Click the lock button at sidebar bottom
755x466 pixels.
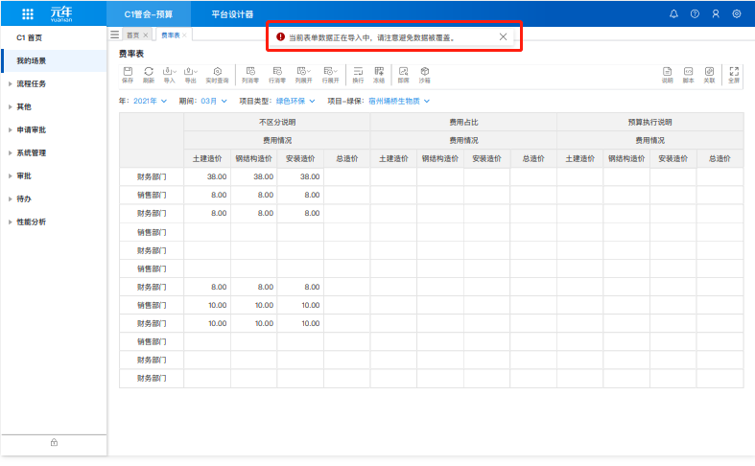pyautogui.click(x=54, y=442)
